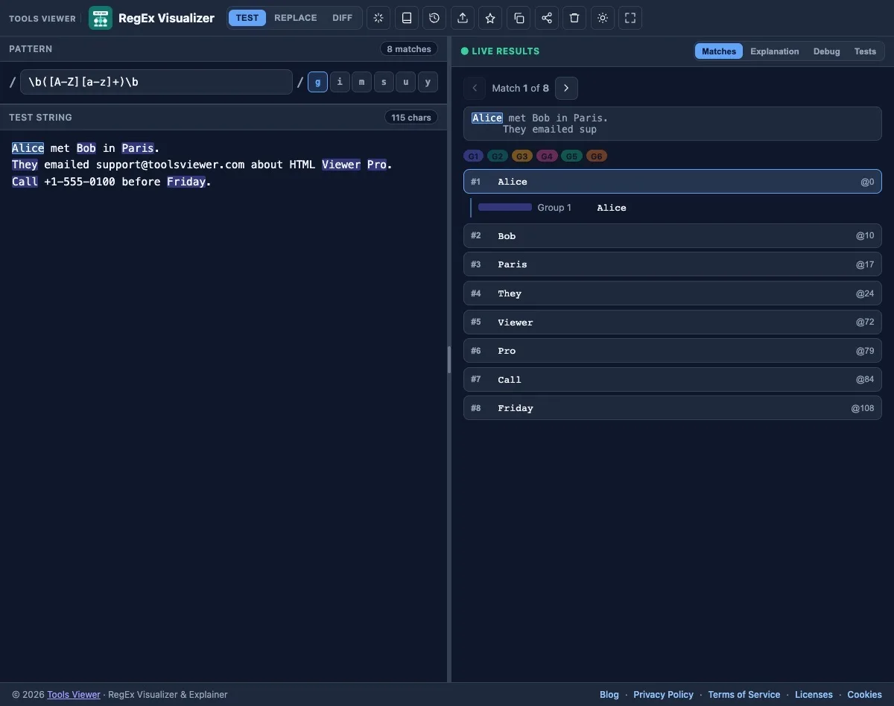This screenshot has width=894, height=706.
Task: Click the loading spinner toolbar icon
Action: [x=378, y=18]
